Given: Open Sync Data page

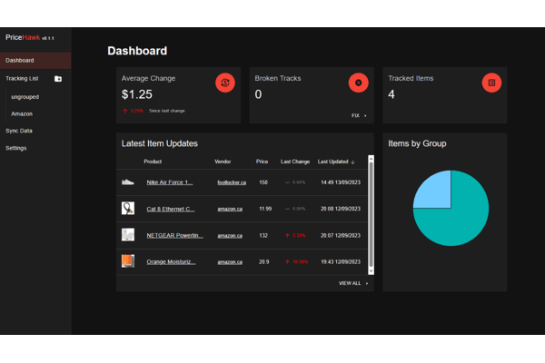Looking at the screenshot, I should 19,131.
